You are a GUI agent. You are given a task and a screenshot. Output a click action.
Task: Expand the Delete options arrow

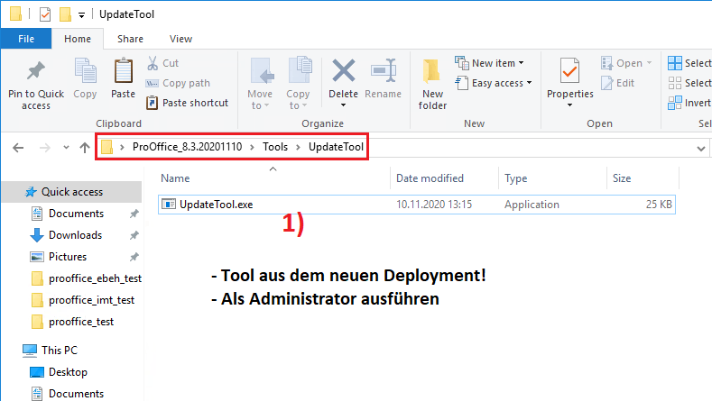click(x=343, y=105)
